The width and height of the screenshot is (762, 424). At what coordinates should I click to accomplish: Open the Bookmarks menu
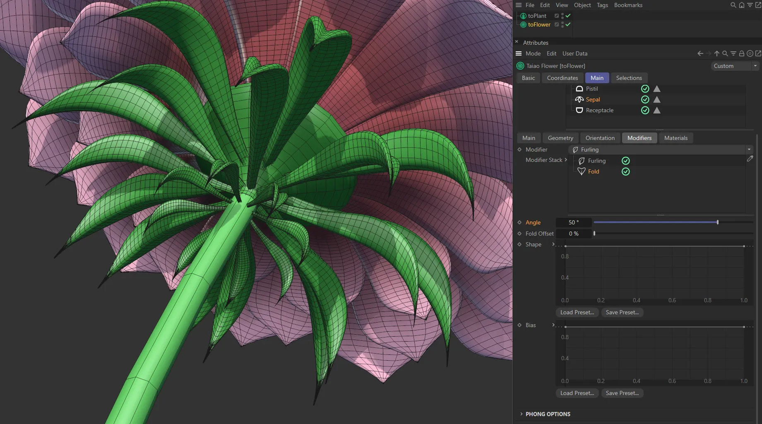(x=628, y=5)
